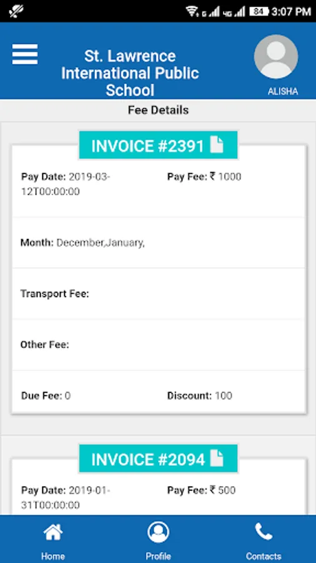Select the INVOICE #2094 header
316x563 pixels.
coord(158,459)
